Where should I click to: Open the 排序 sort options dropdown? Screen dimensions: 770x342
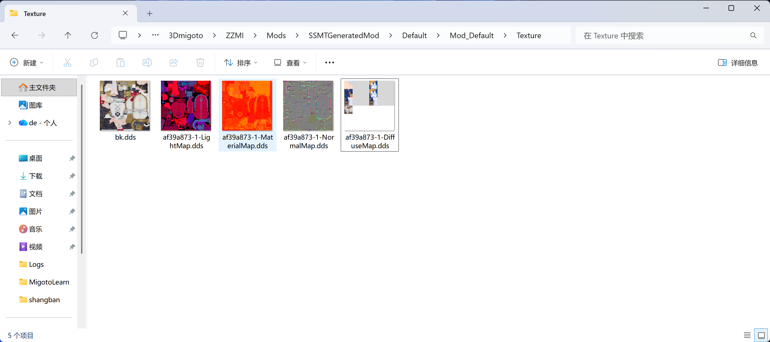(241, 62)
